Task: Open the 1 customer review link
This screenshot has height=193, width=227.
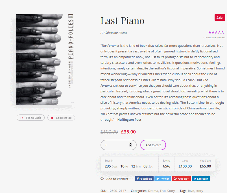Action: click(x=214, y=37)
